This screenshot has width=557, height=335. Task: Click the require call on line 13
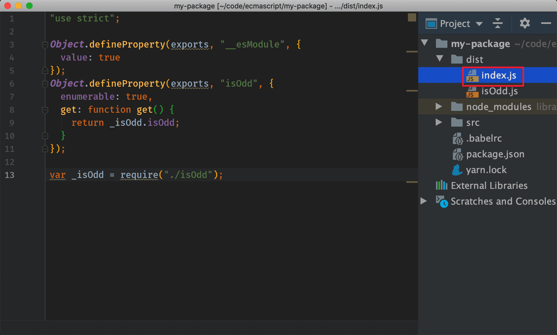click(139, 175)
